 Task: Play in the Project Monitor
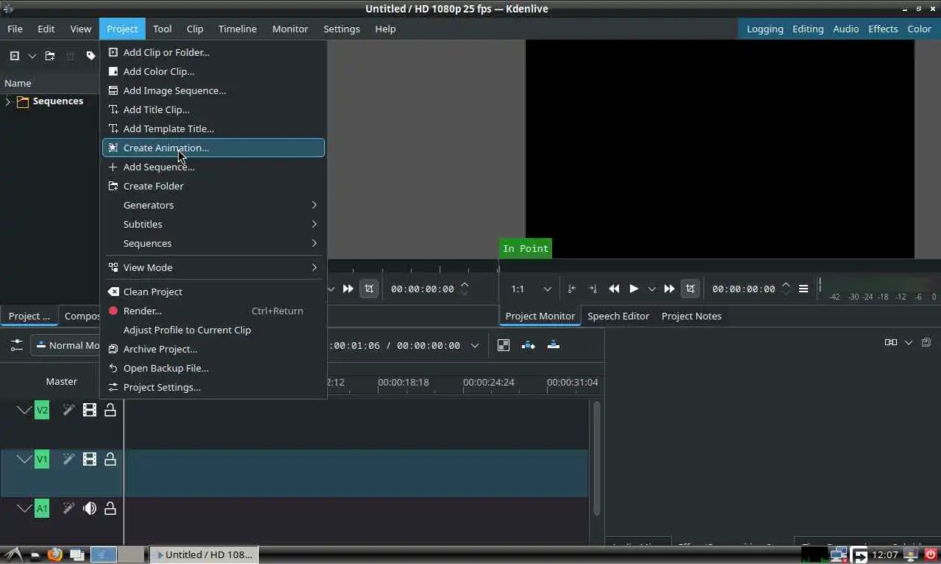(x=634, y=289)
